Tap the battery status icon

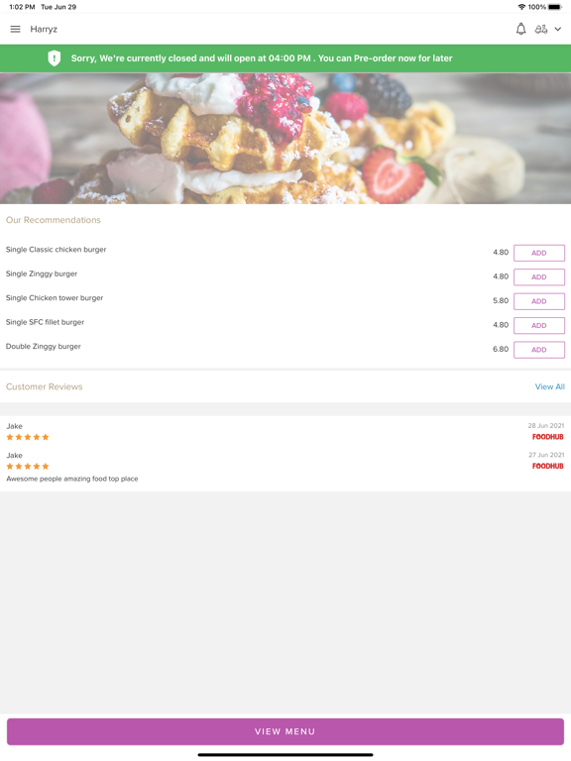coord(555,7)
